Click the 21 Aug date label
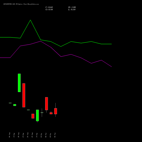142x142 pixels. tap(23, 135)
